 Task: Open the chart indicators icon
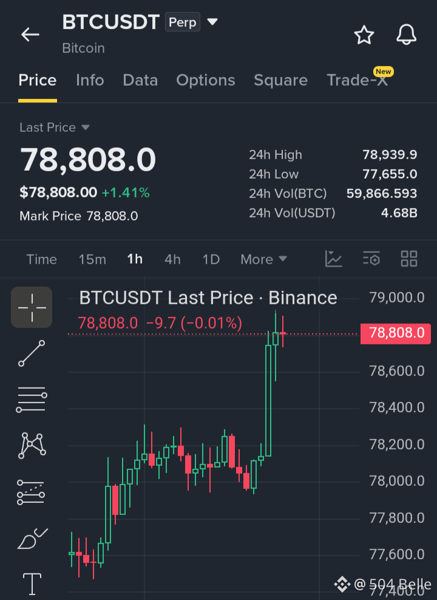click(x=333, y=259)
